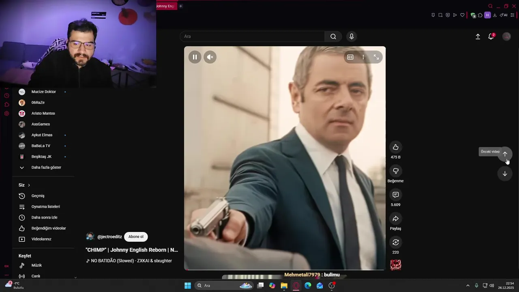Open Opera GX sidebar history clock icon
Image resolution: width=519 pixels, height=292 pixels.
6,96
